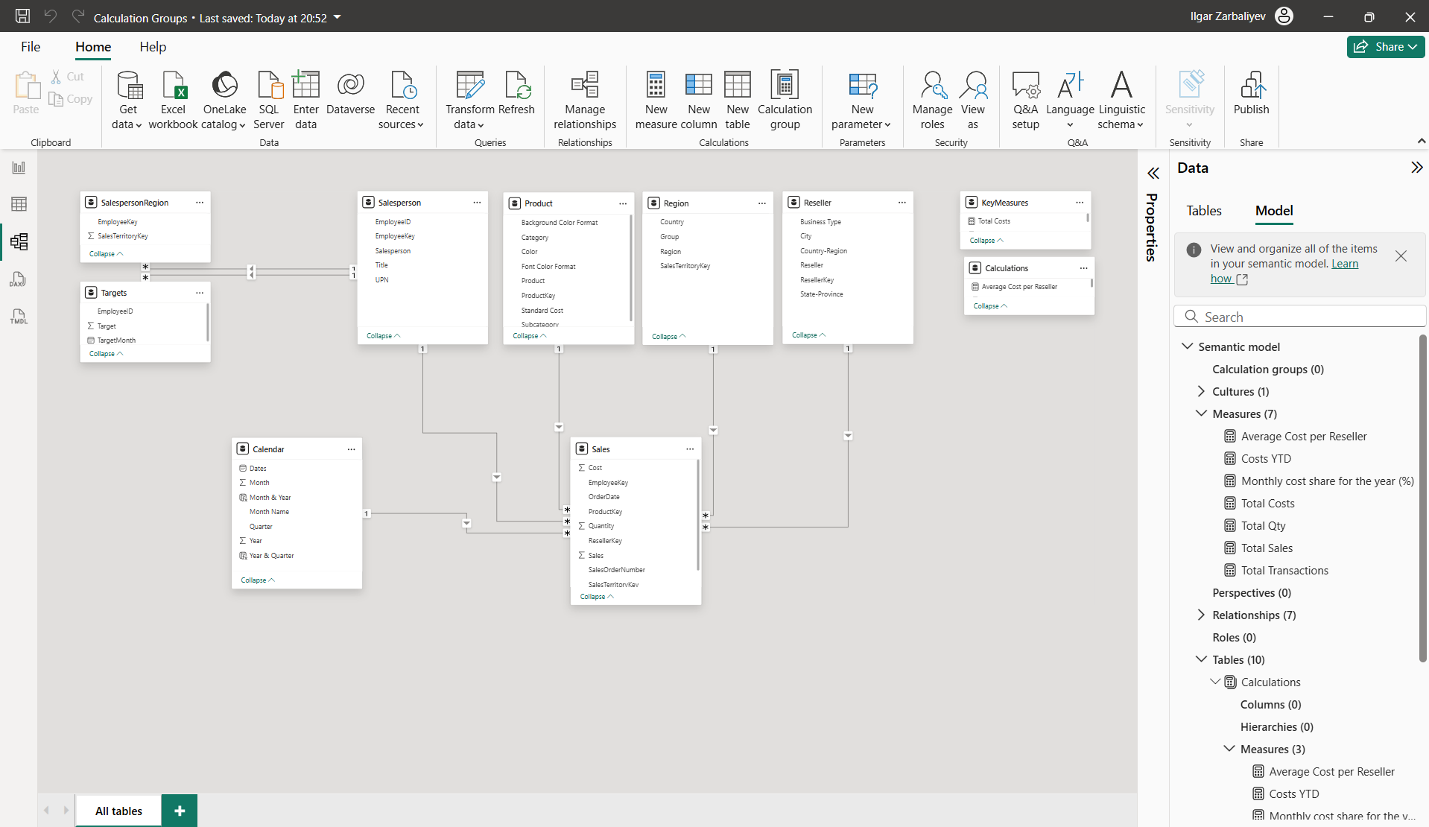This screenshot has width=1429, height=827.
Task: Click the Share button
Action: (x=1386, y=47)
